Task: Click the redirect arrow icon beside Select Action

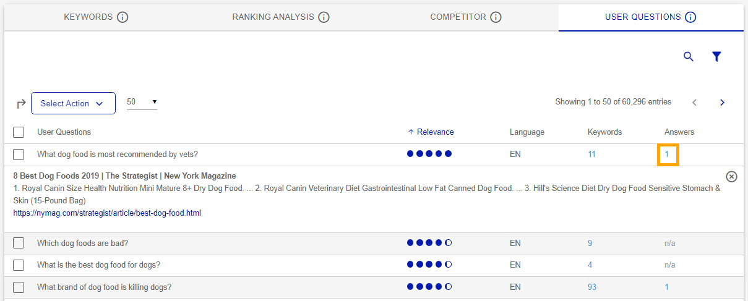Action: click(21, 104)
